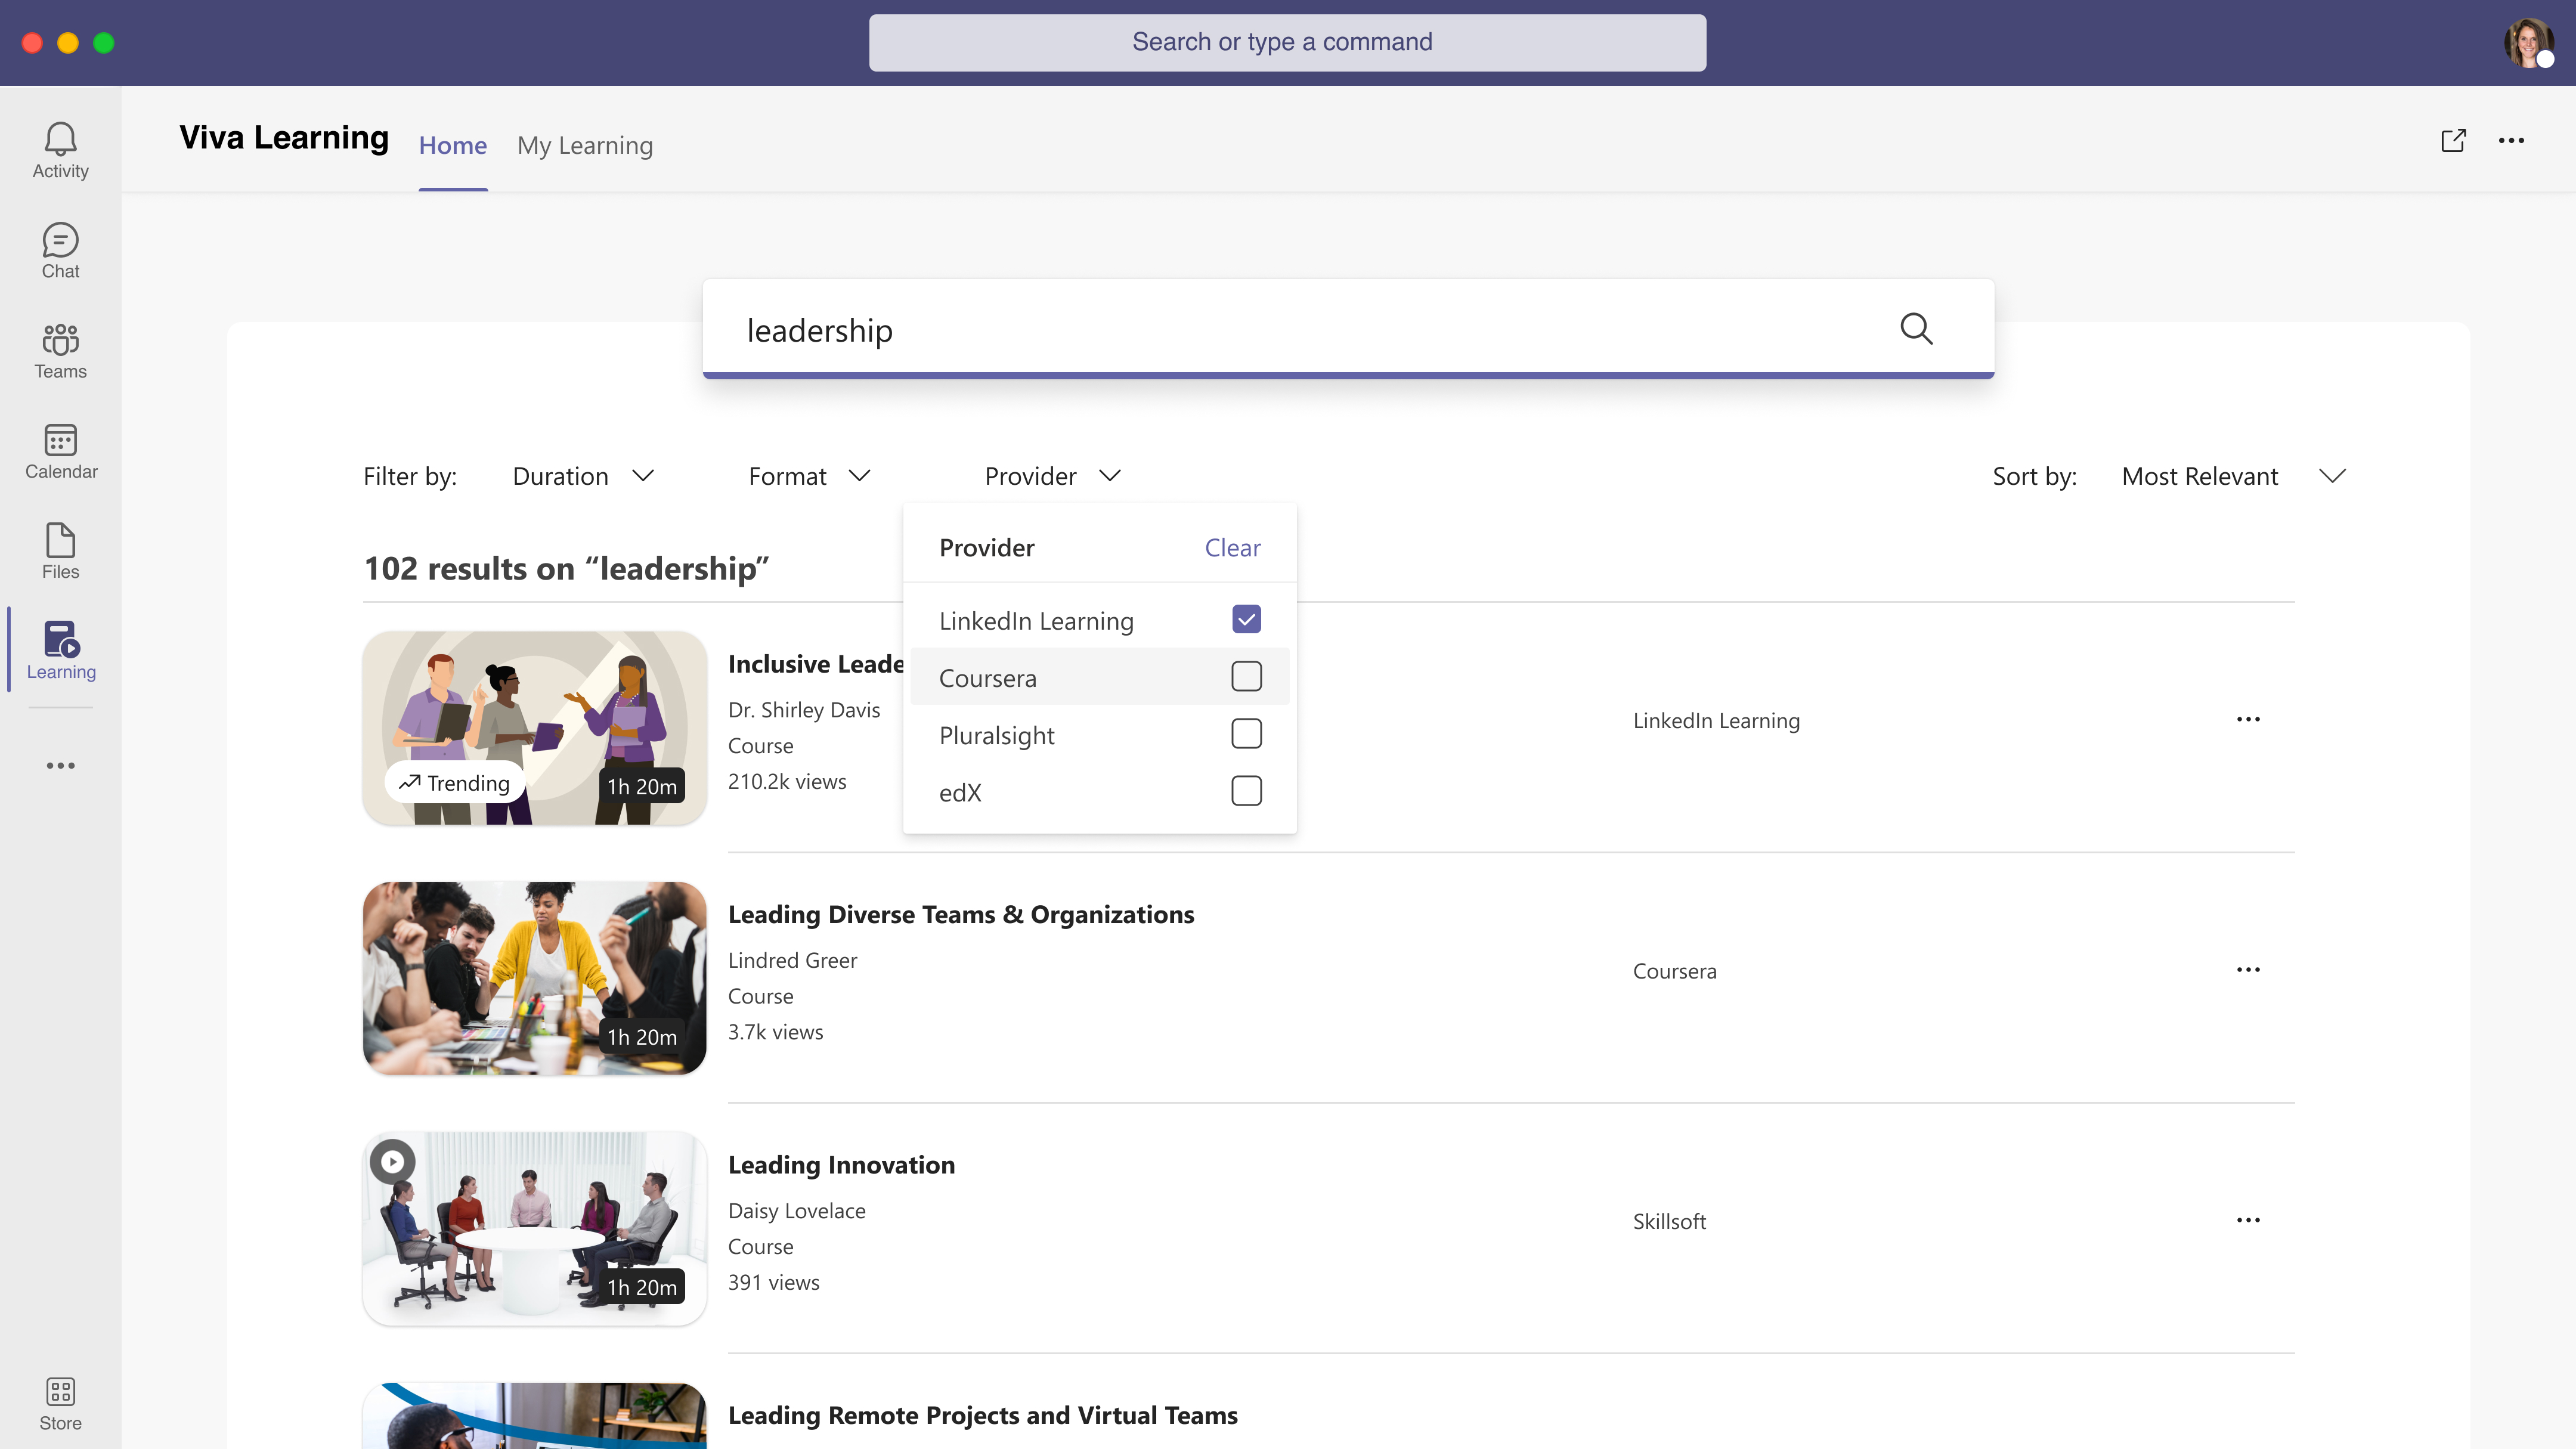Open the Inclusive Leadership course title
This screenshot has height=1449, width=2576.
[816, 664]
